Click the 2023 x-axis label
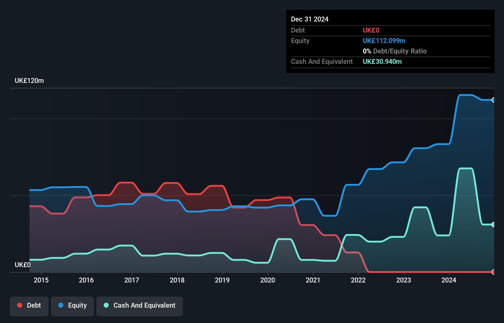Screen dimensions: 504x323 tap(404, 280)
